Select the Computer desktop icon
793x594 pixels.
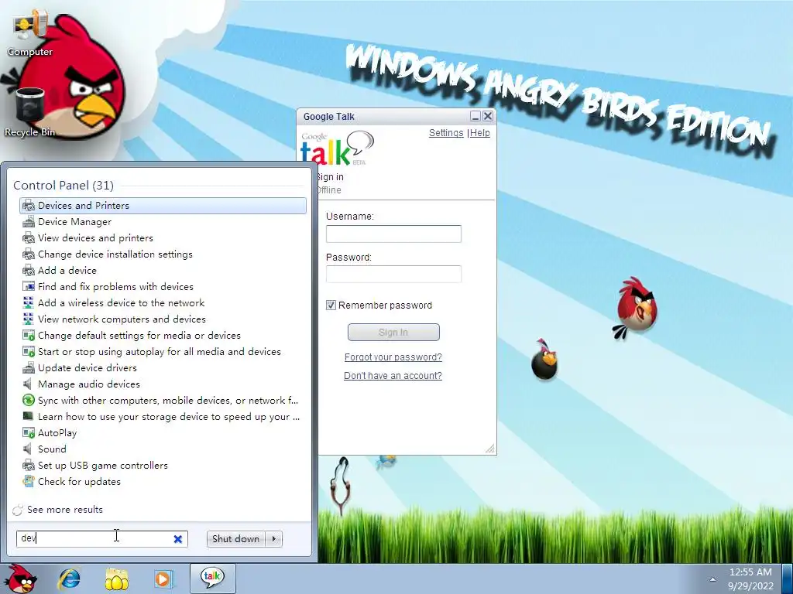pos(30,33)
